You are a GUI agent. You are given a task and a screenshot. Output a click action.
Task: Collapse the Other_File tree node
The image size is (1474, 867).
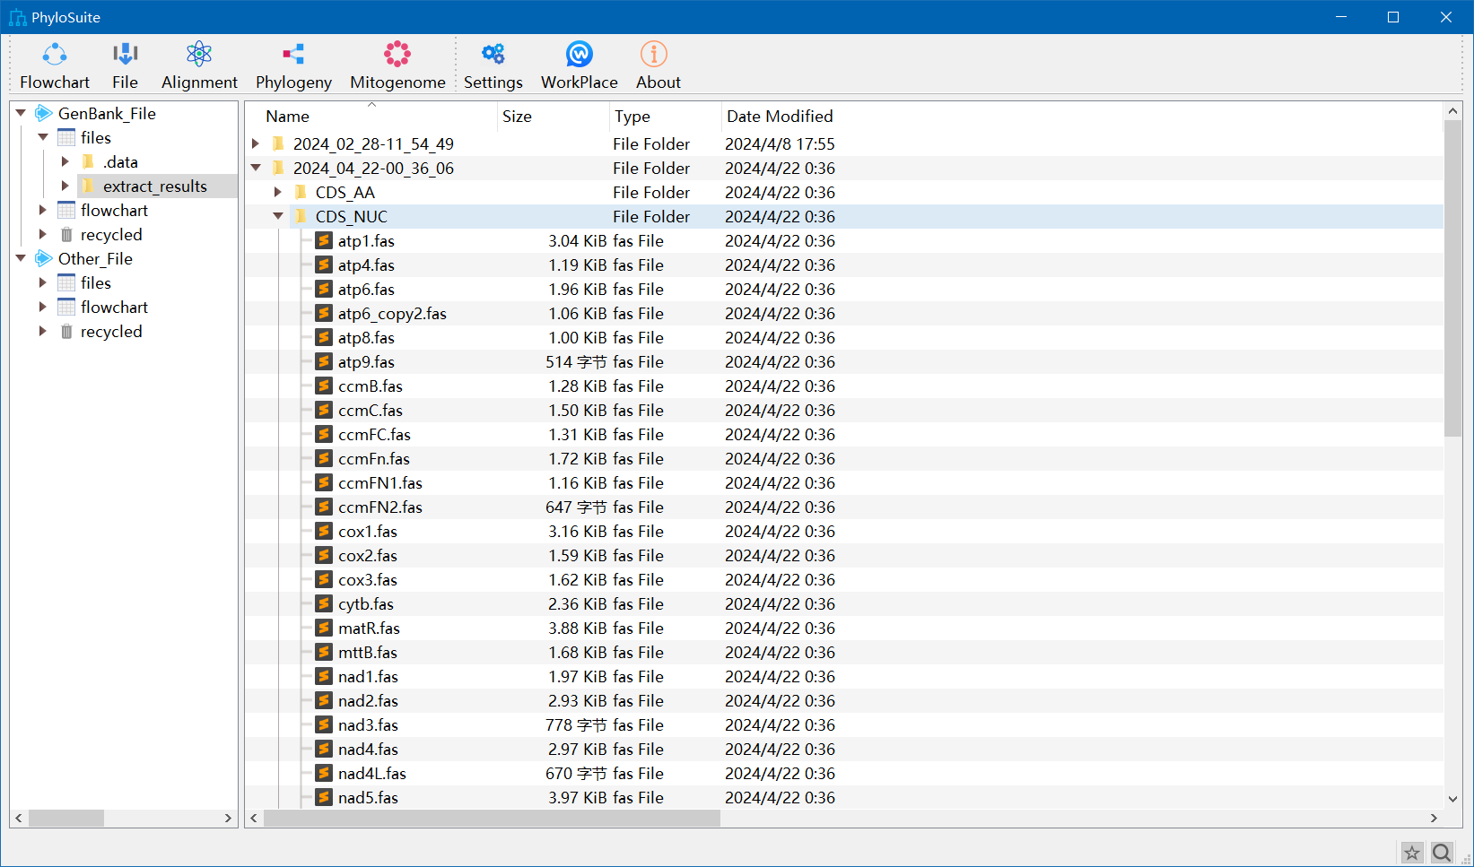tap(21, 258)
